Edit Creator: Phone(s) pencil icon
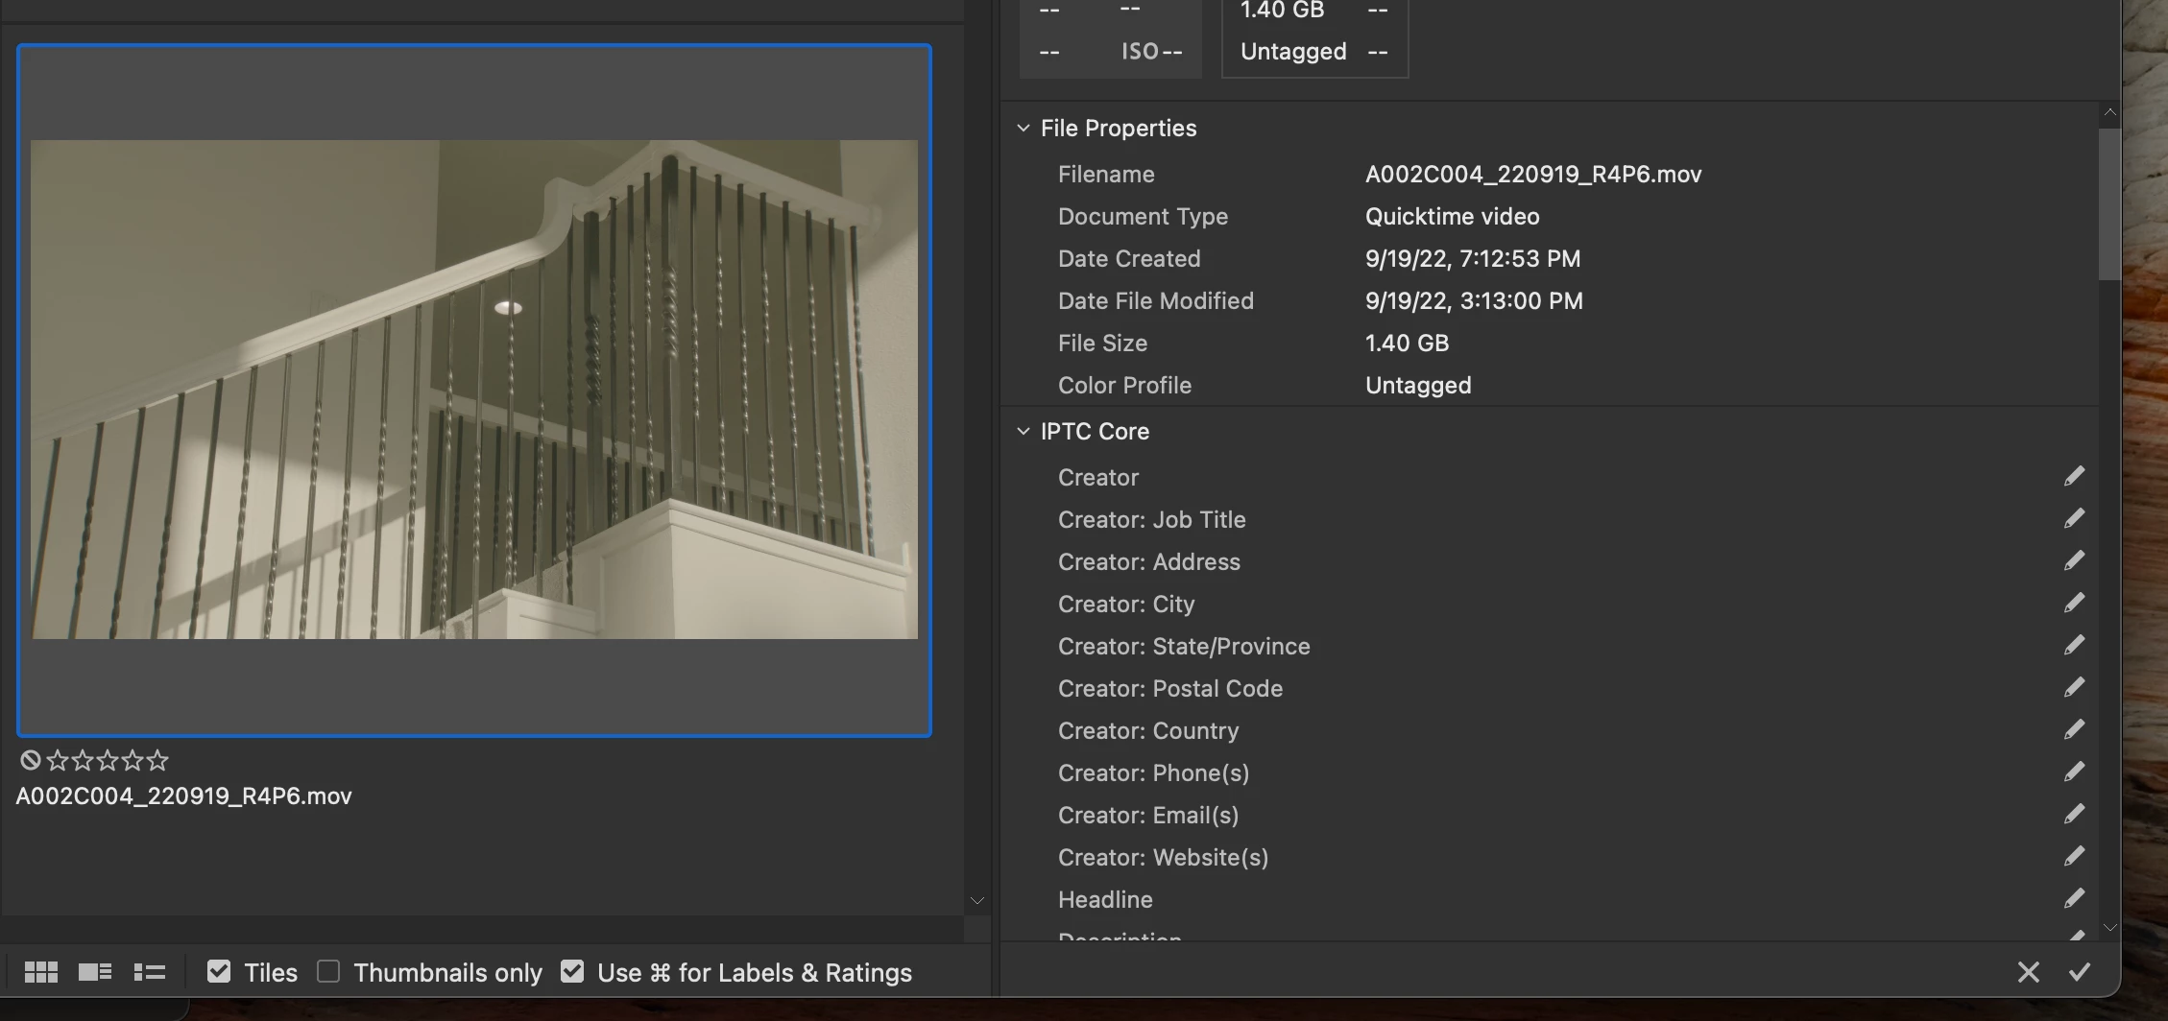The width and height of the screenshot is (2168, 1021). (2074, 772)
